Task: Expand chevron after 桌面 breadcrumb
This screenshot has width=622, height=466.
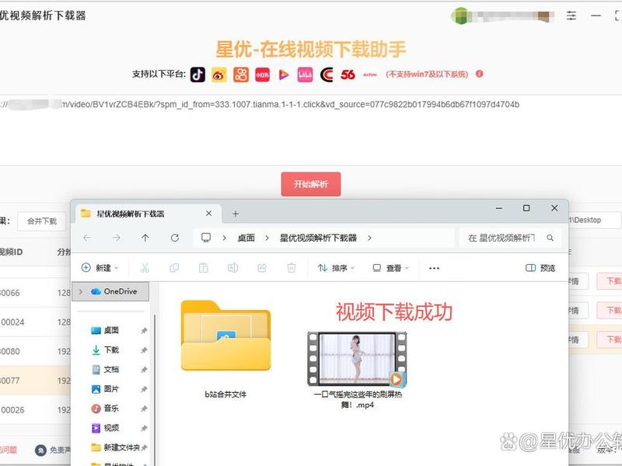Action: pyautogui.click(x=267, y=238)
